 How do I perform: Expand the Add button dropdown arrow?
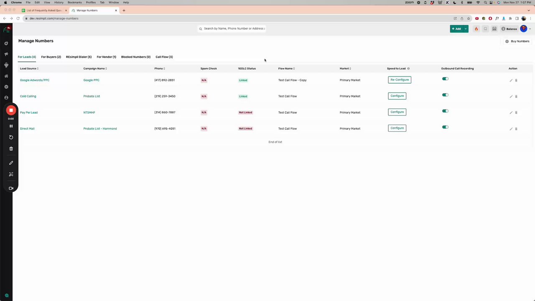click(466, 29)
